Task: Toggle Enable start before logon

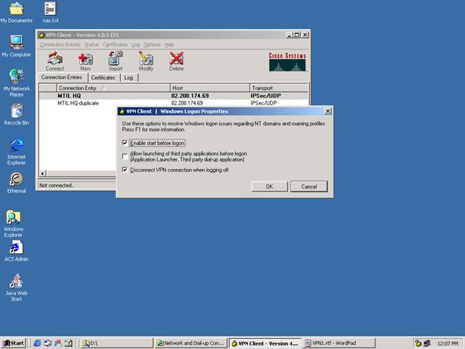Action: [x=125, y=143]
